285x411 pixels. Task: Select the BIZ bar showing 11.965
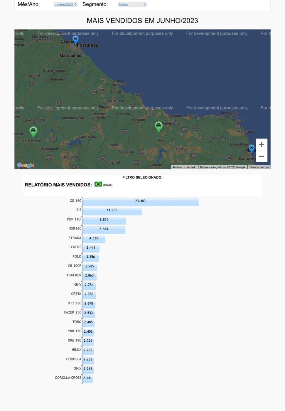point(112,211)
